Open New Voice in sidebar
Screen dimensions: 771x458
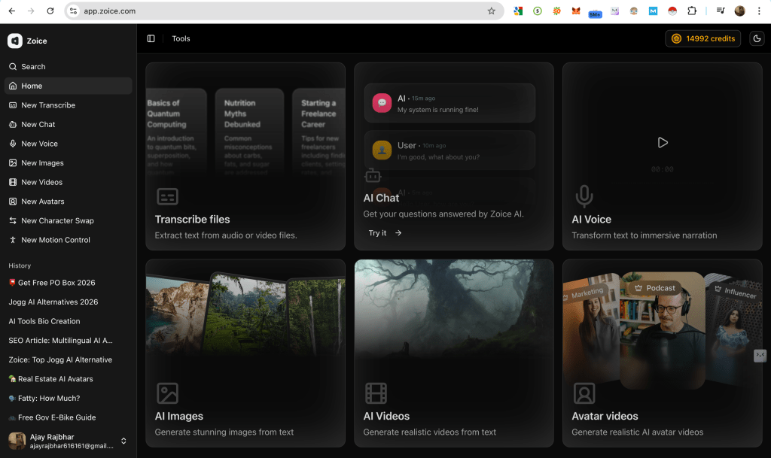pos(39,144)
